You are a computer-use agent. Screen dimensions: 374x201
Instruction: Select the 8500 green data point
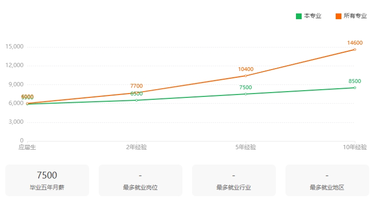(x=355, y=88)
